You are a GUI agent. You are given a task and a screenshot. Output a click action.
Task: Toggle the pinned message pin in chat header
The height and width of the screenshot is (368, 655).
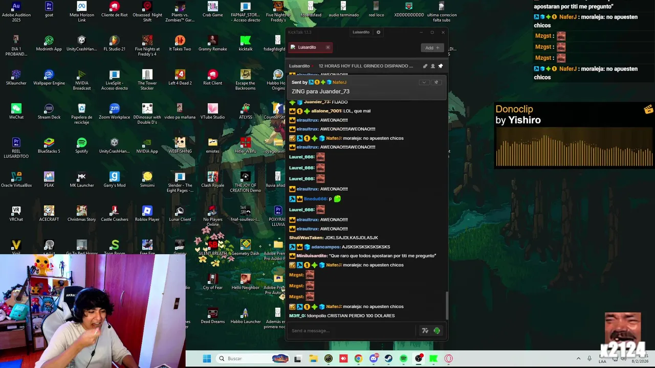[x=440, y=66]
